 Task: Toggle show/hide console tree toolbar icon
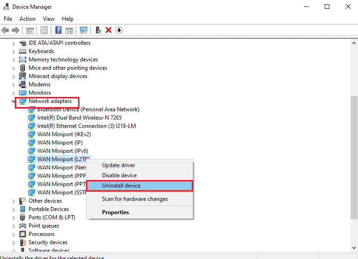tap(30, 30)
